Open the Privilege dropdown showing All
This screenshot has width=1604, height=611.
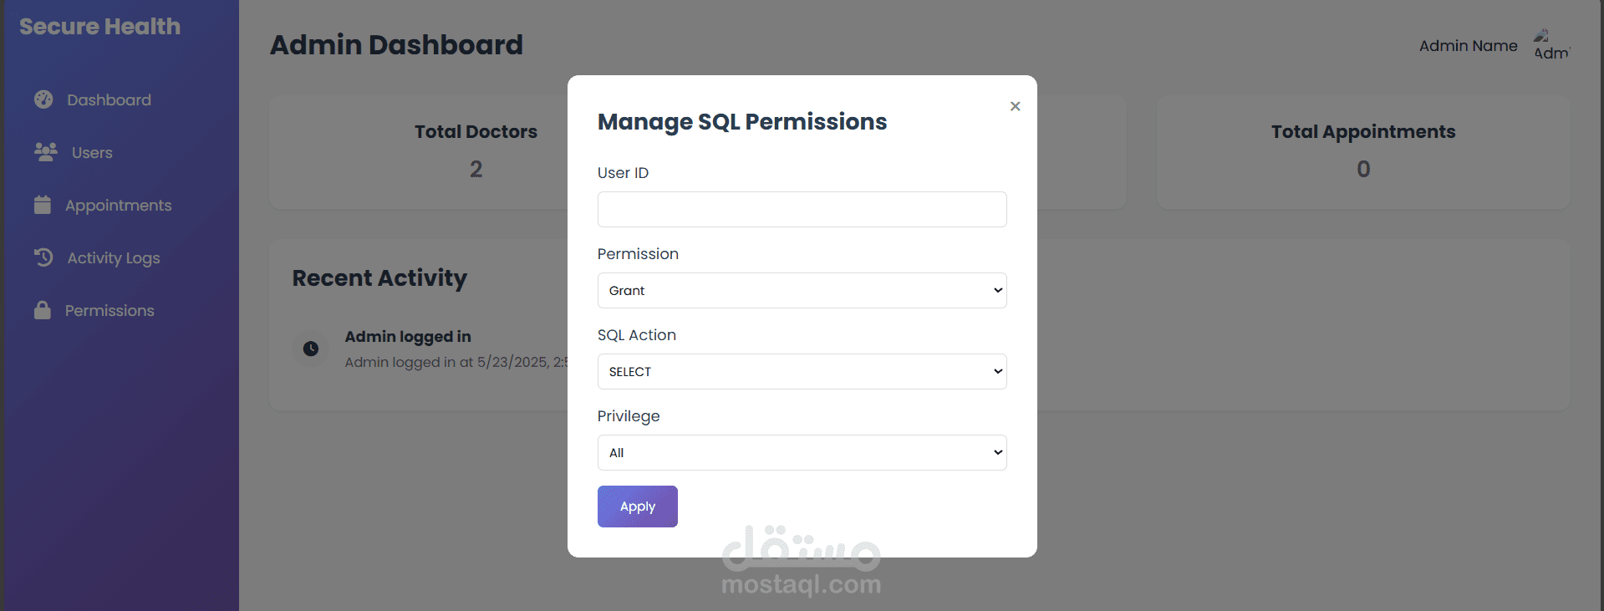point(802,452)
